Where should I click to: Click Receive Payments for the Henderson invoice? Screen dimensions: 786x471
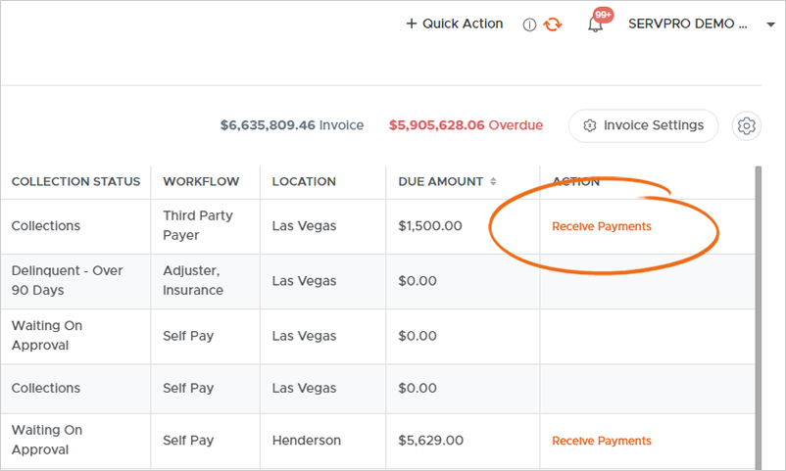click(601, 441)
